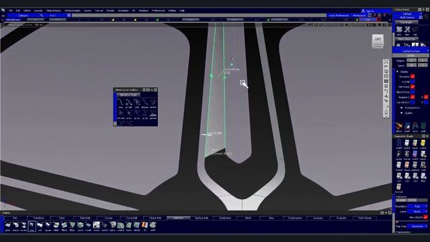Screen dimensions: 430x242
Task: Select the stitch tool icon in palette
Action: tap(145, 225)
